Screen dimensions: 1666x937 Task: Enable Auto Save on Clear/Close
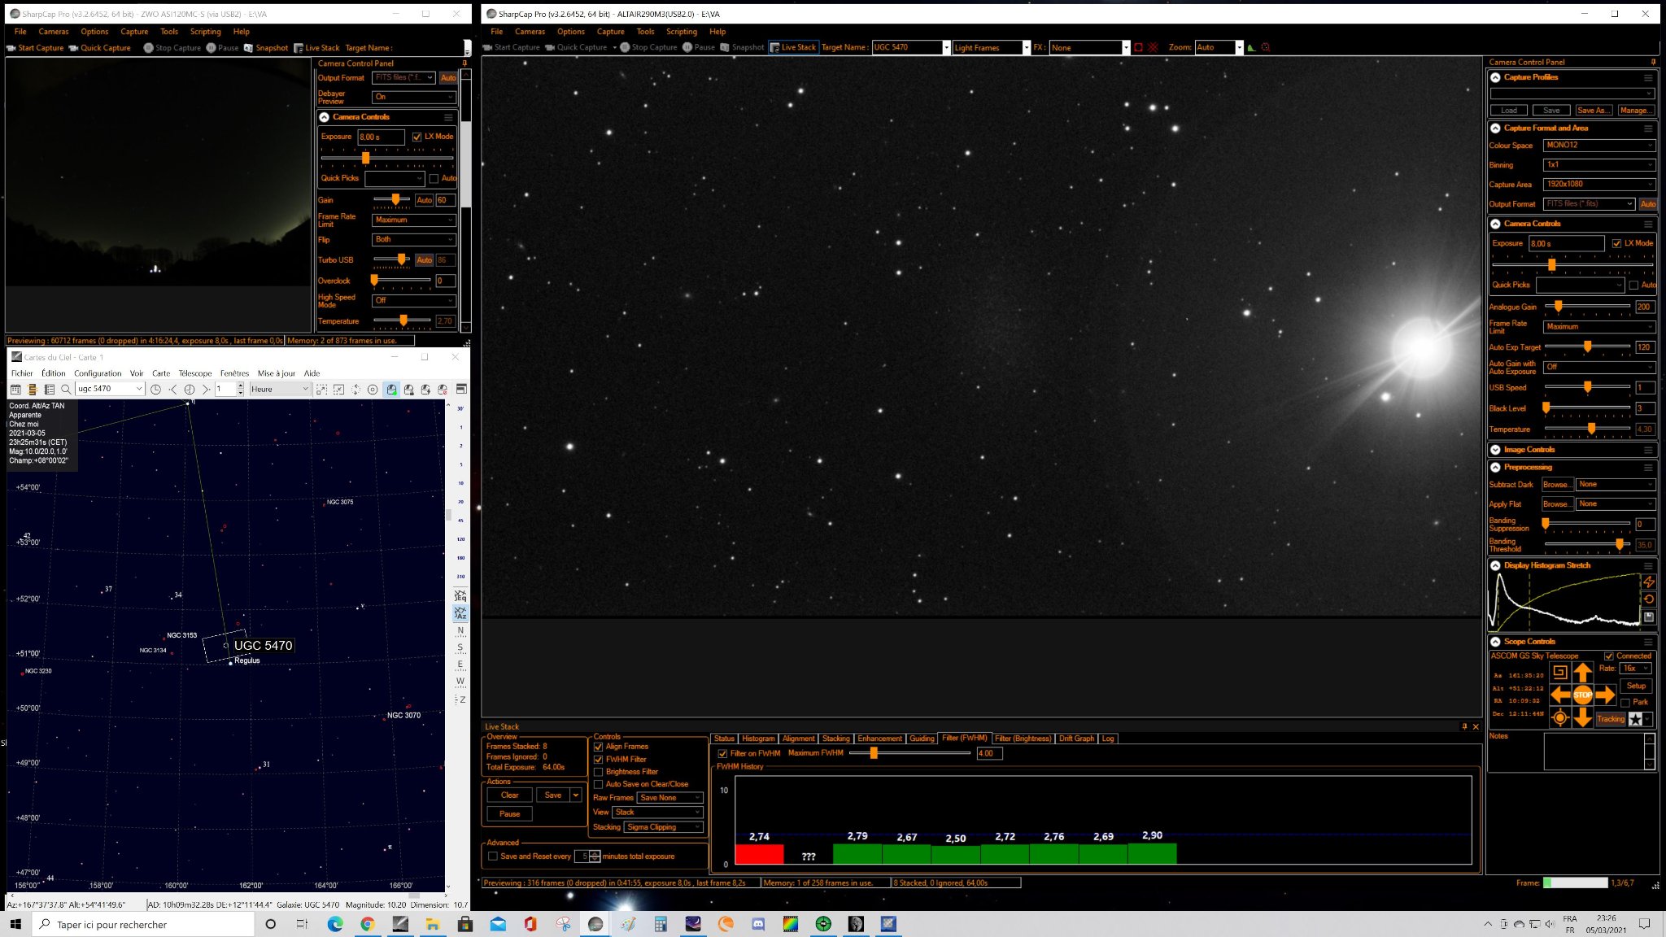(x=599, y=785)
